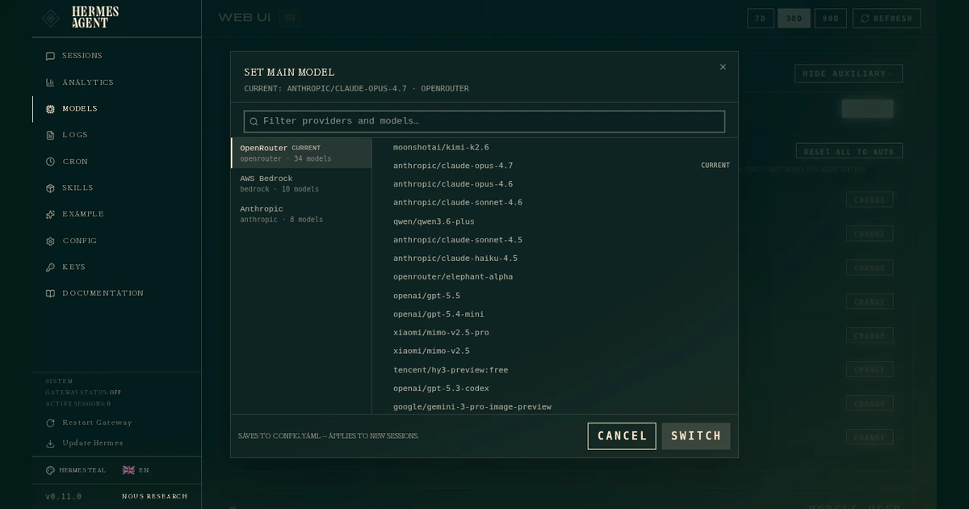This screenshot has width=969, height=509.
Task: Click the small icon beside Web UI title
Action: click(x=291, y=18)
